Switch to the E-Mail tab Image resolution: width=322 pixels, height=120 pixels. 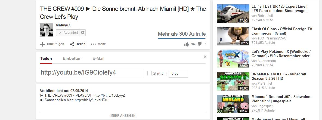pos(98,58)
